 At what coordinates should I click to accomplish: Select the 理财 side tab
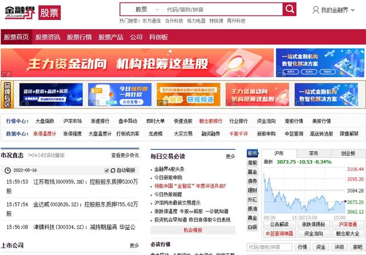point(252,190)
